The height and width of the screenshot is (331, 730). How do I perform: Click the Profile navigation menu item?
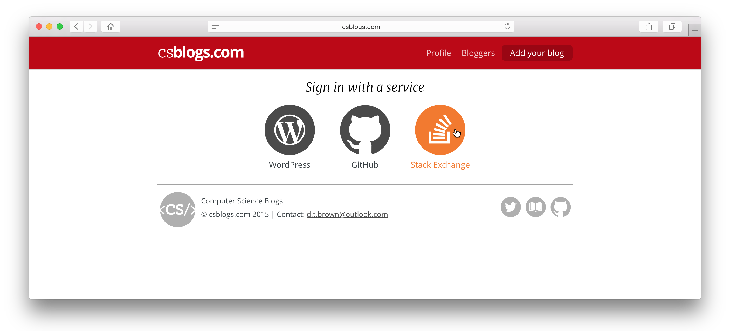[x=438, y=53]
